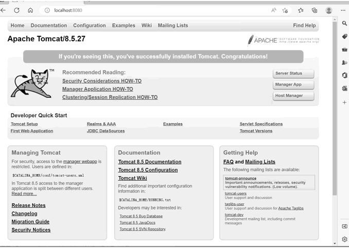Open the Read aloud icon in address bar
The image size is (349, 248).
273,10
